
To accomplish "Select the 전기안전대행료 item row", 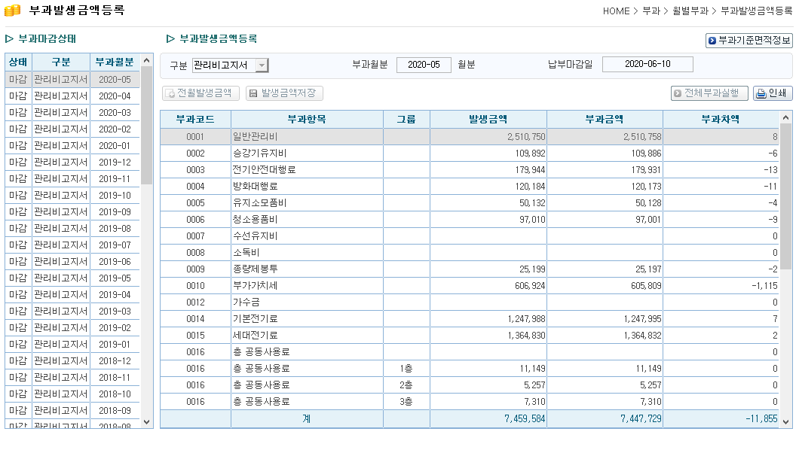I will coord(470,170).
